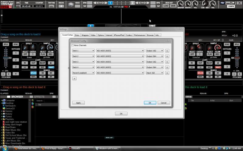Switch to the Skins tab

(x=77, y=35)
